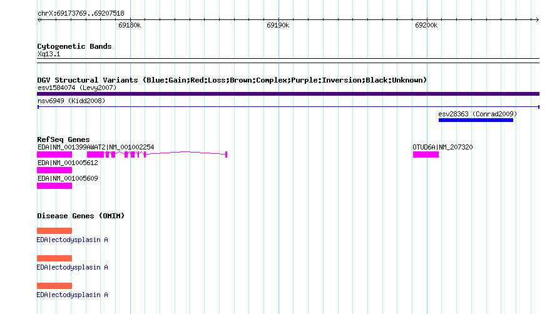Select the 69190k ruler marker
This screenshot has width=557, height=314.
click(278, 25)
